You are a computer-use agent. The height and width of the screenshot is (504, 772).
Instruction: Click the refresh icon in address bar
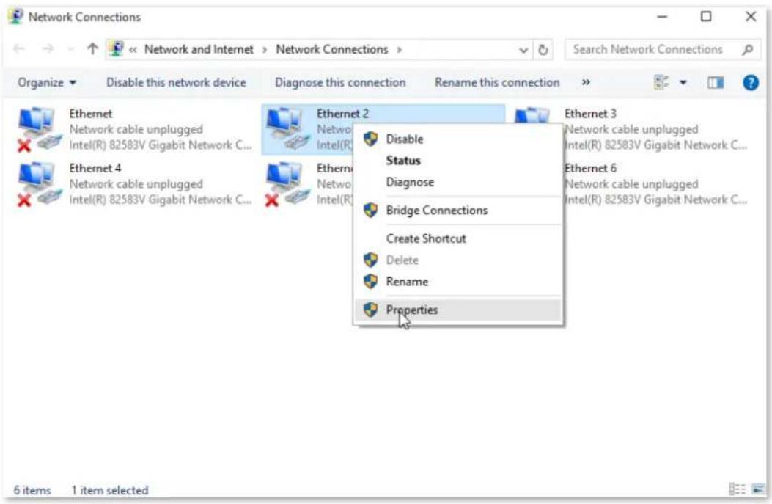(x=543, y=49)
